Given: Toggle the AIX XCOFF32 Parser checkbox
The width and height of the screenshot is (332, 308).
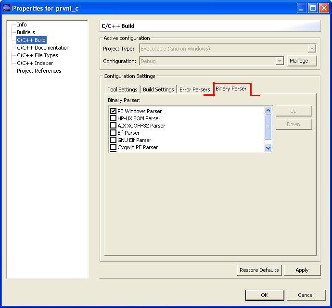Looking at the screenshot, I should 114,126.
